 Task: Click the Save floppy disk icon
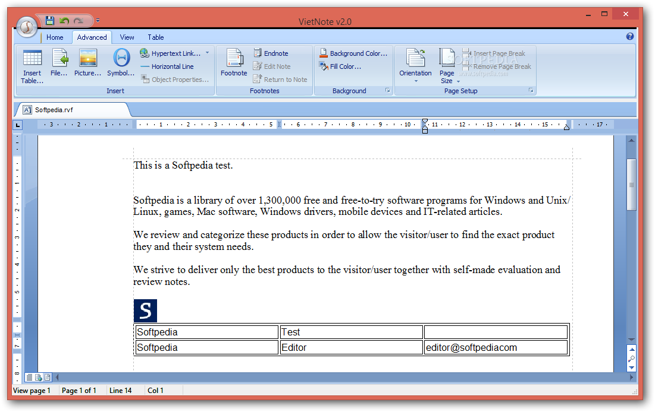pos(50,20)
